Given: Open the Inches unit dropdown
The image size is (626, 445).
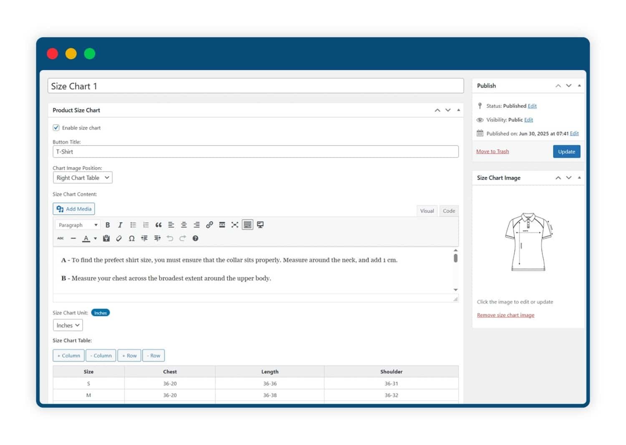Looking at the screenshot, I should (x=68, y=325).
